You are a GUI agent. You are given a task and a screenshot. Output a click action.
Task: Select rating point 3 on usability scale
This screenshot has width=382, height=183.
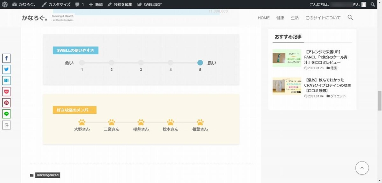141,63
